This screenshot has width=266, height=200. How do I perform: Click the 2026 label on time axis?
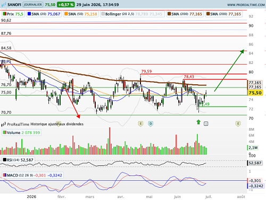31,197
